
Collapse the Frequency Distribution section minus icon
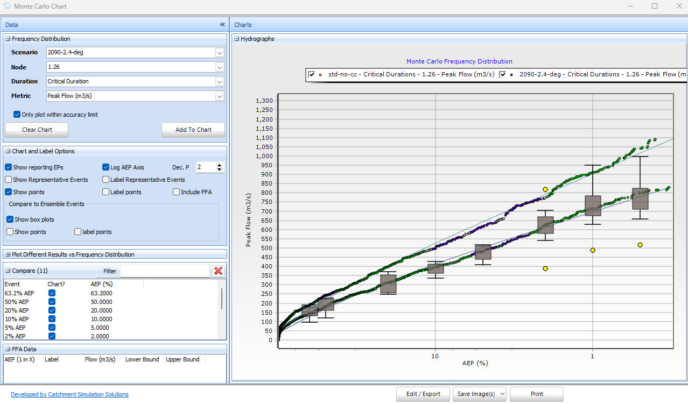pos(7,38)
